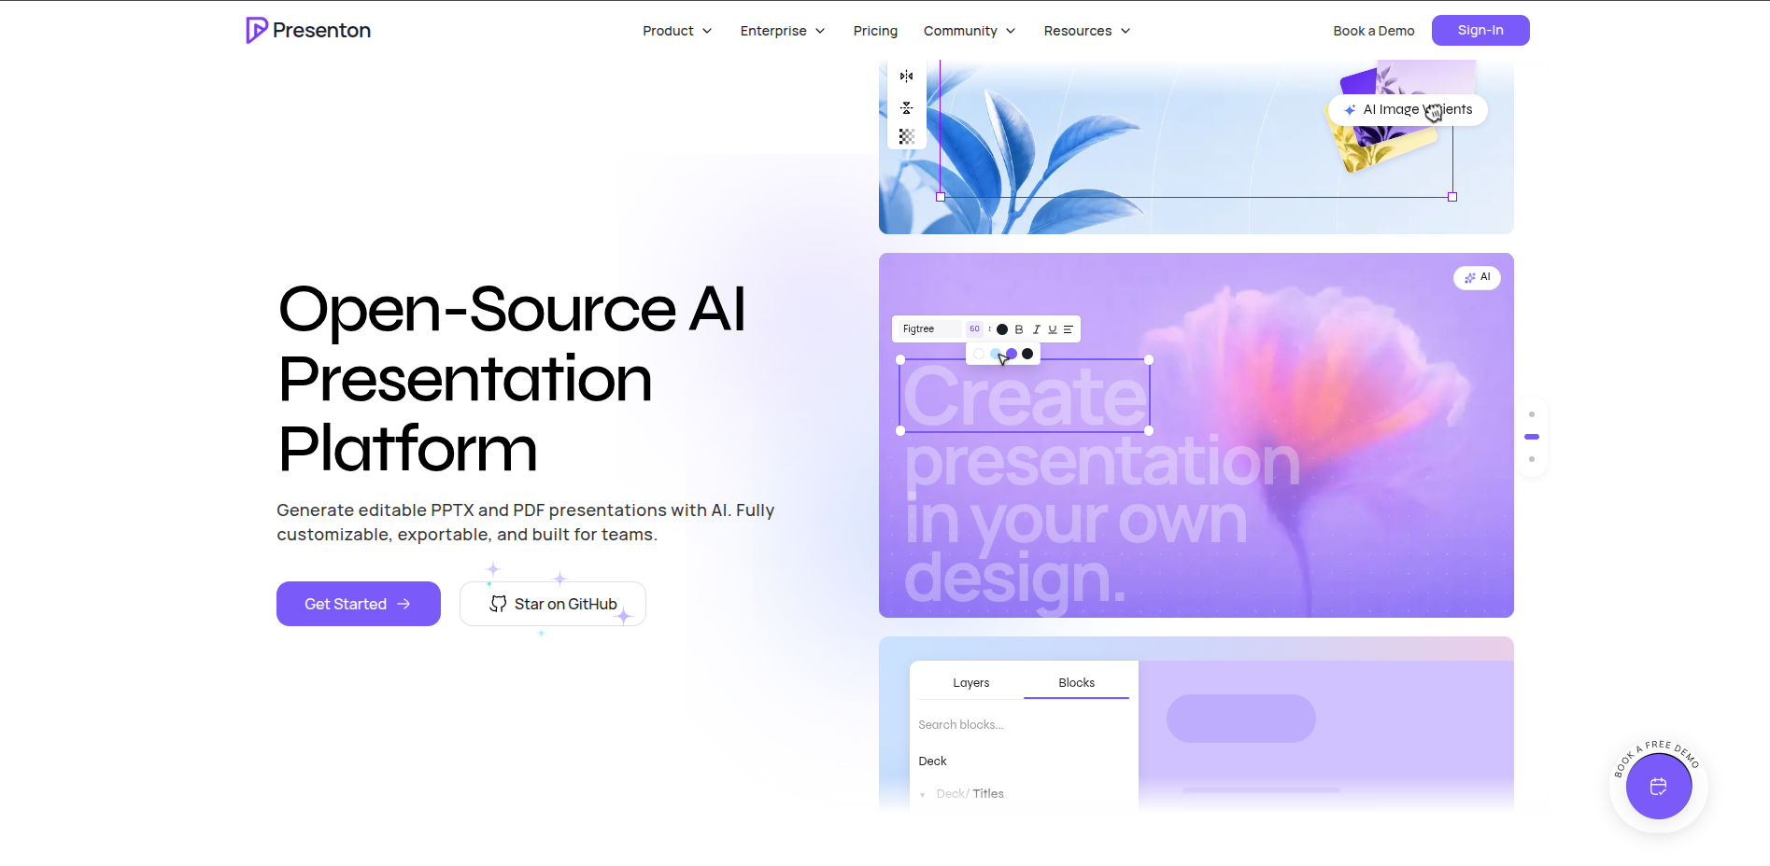Image resolution: width=1770 pixels, height=866 pixels.
Task: Expand the Resources menu
Action: coord(1087,31)
